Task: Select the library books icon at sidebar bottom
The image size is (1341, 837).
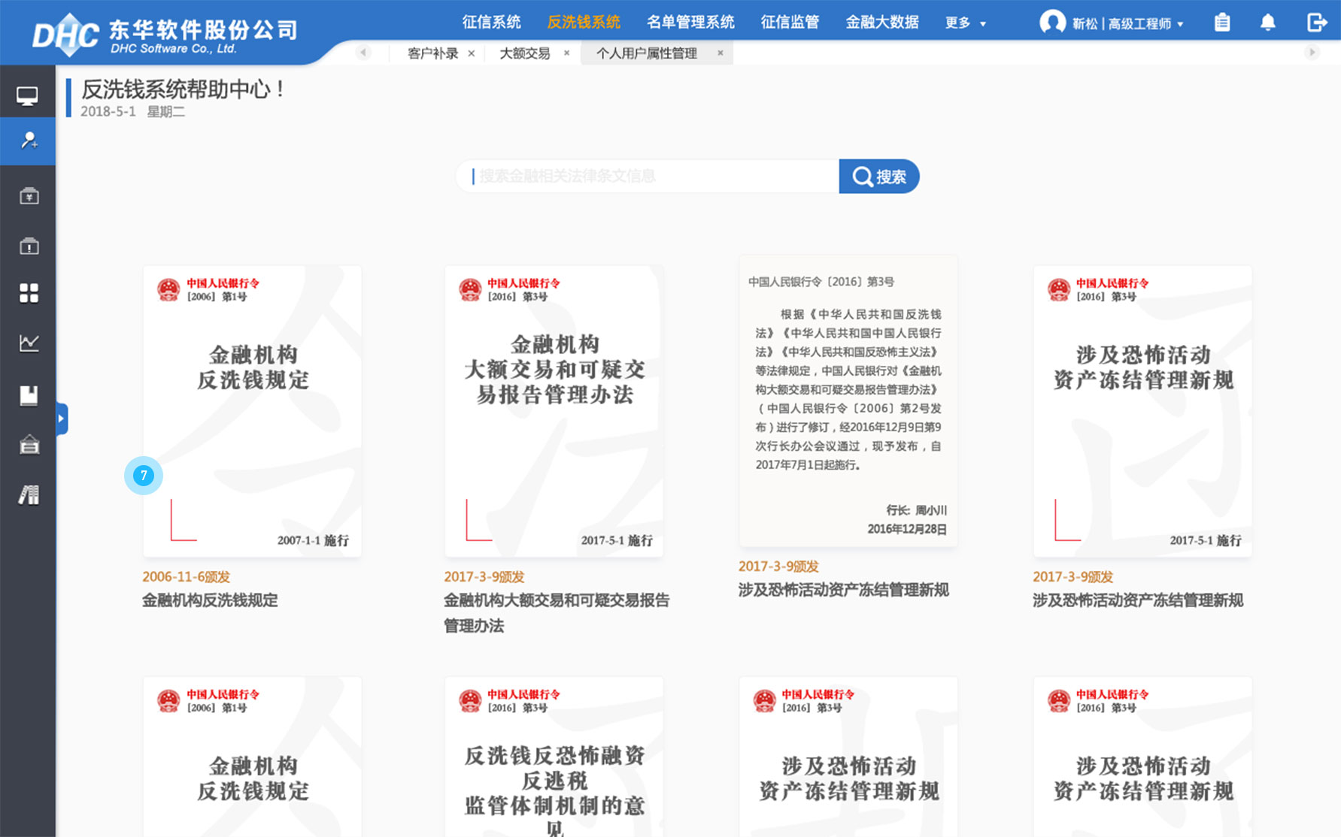Action: 28,494
